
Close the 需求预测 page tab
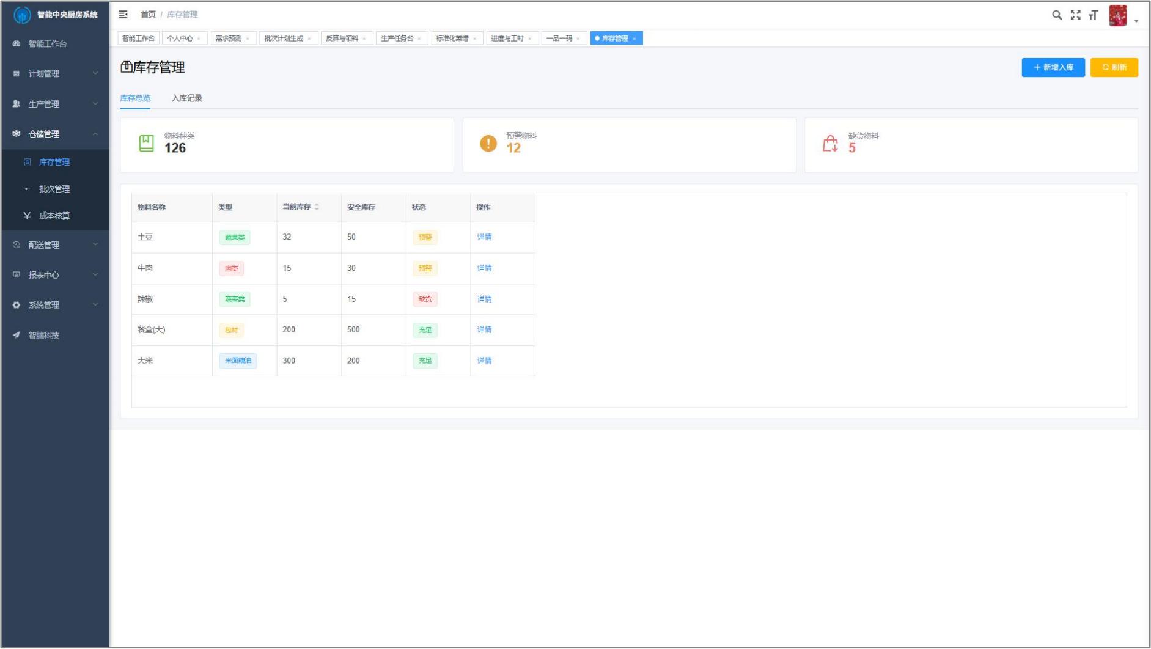pos(248,38)
